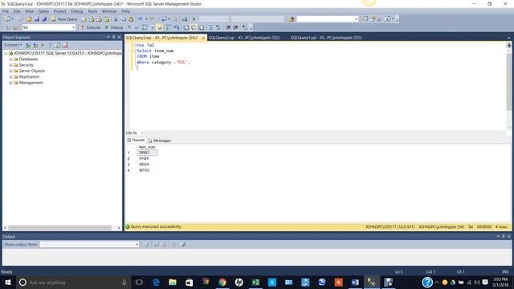Undo the last action with the Undo icon
The image size is (514, 289).
click(140, 19)
